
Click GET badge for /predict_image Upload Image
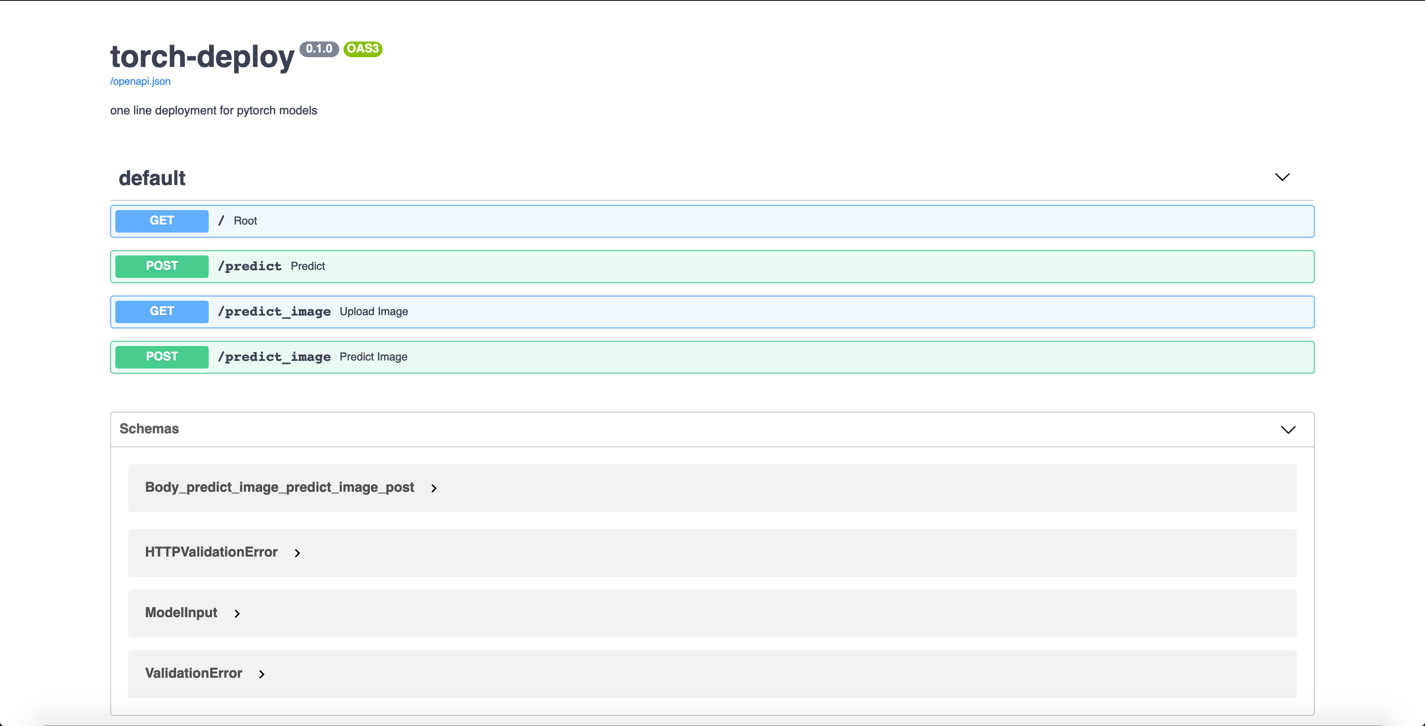coord(162,312)
